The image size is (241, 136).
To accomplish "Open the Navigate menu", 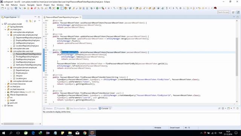I will (x=31, y=5).
